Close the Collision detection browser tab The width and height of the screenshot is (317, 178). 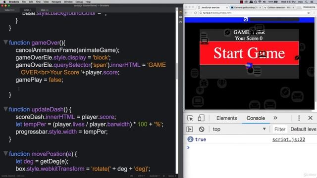pos(293,7)
